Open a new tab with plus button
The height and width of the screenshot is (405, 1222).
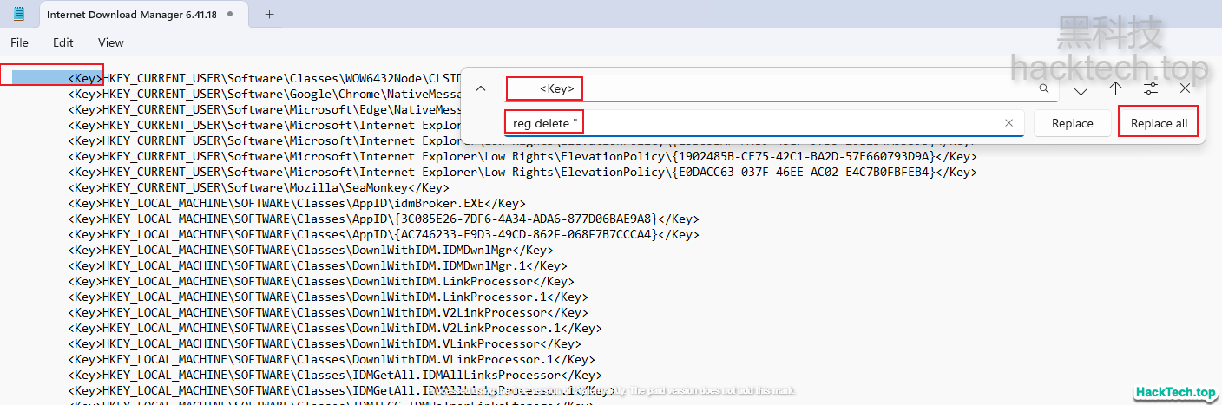pyautogui.click(x=269, y=15)
